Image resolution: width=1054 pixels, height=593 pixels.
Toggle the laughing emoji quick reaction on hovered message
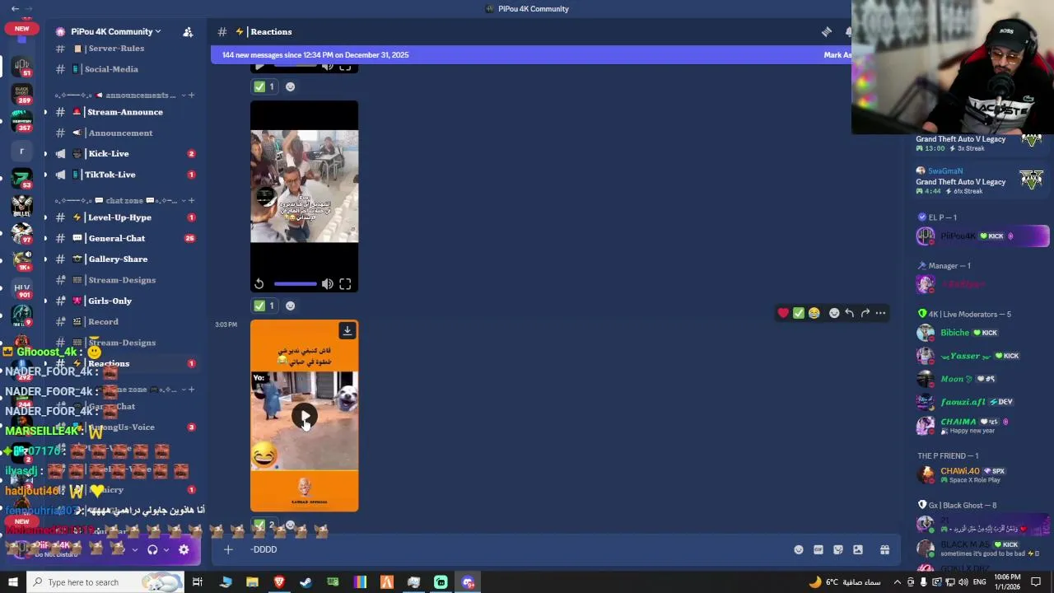pos(814,313)
